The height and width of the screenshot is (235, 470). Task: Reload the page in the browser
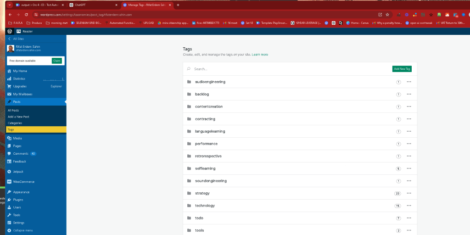point(26,14)
